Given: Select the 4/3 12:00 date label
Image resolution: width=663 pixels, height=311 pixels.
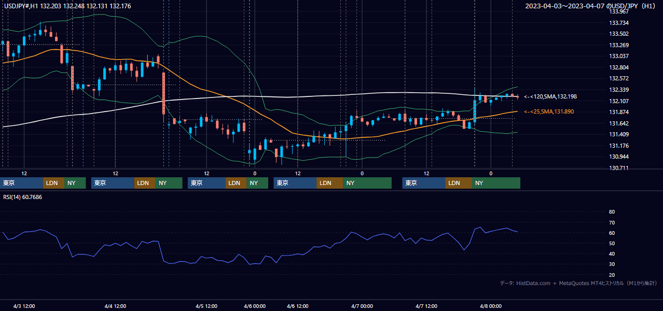Looking at the screenshot, I should click(24, 306).
